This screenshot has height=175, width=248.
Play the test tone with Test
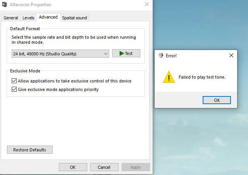pyautogui.click(x=126, y=53)
